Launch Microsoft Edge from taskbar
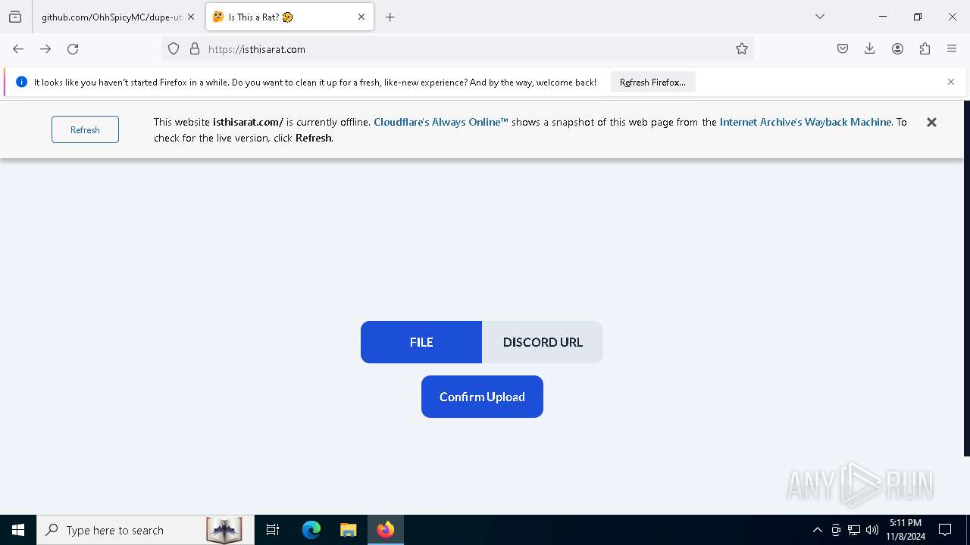 (x=311, y=530)
